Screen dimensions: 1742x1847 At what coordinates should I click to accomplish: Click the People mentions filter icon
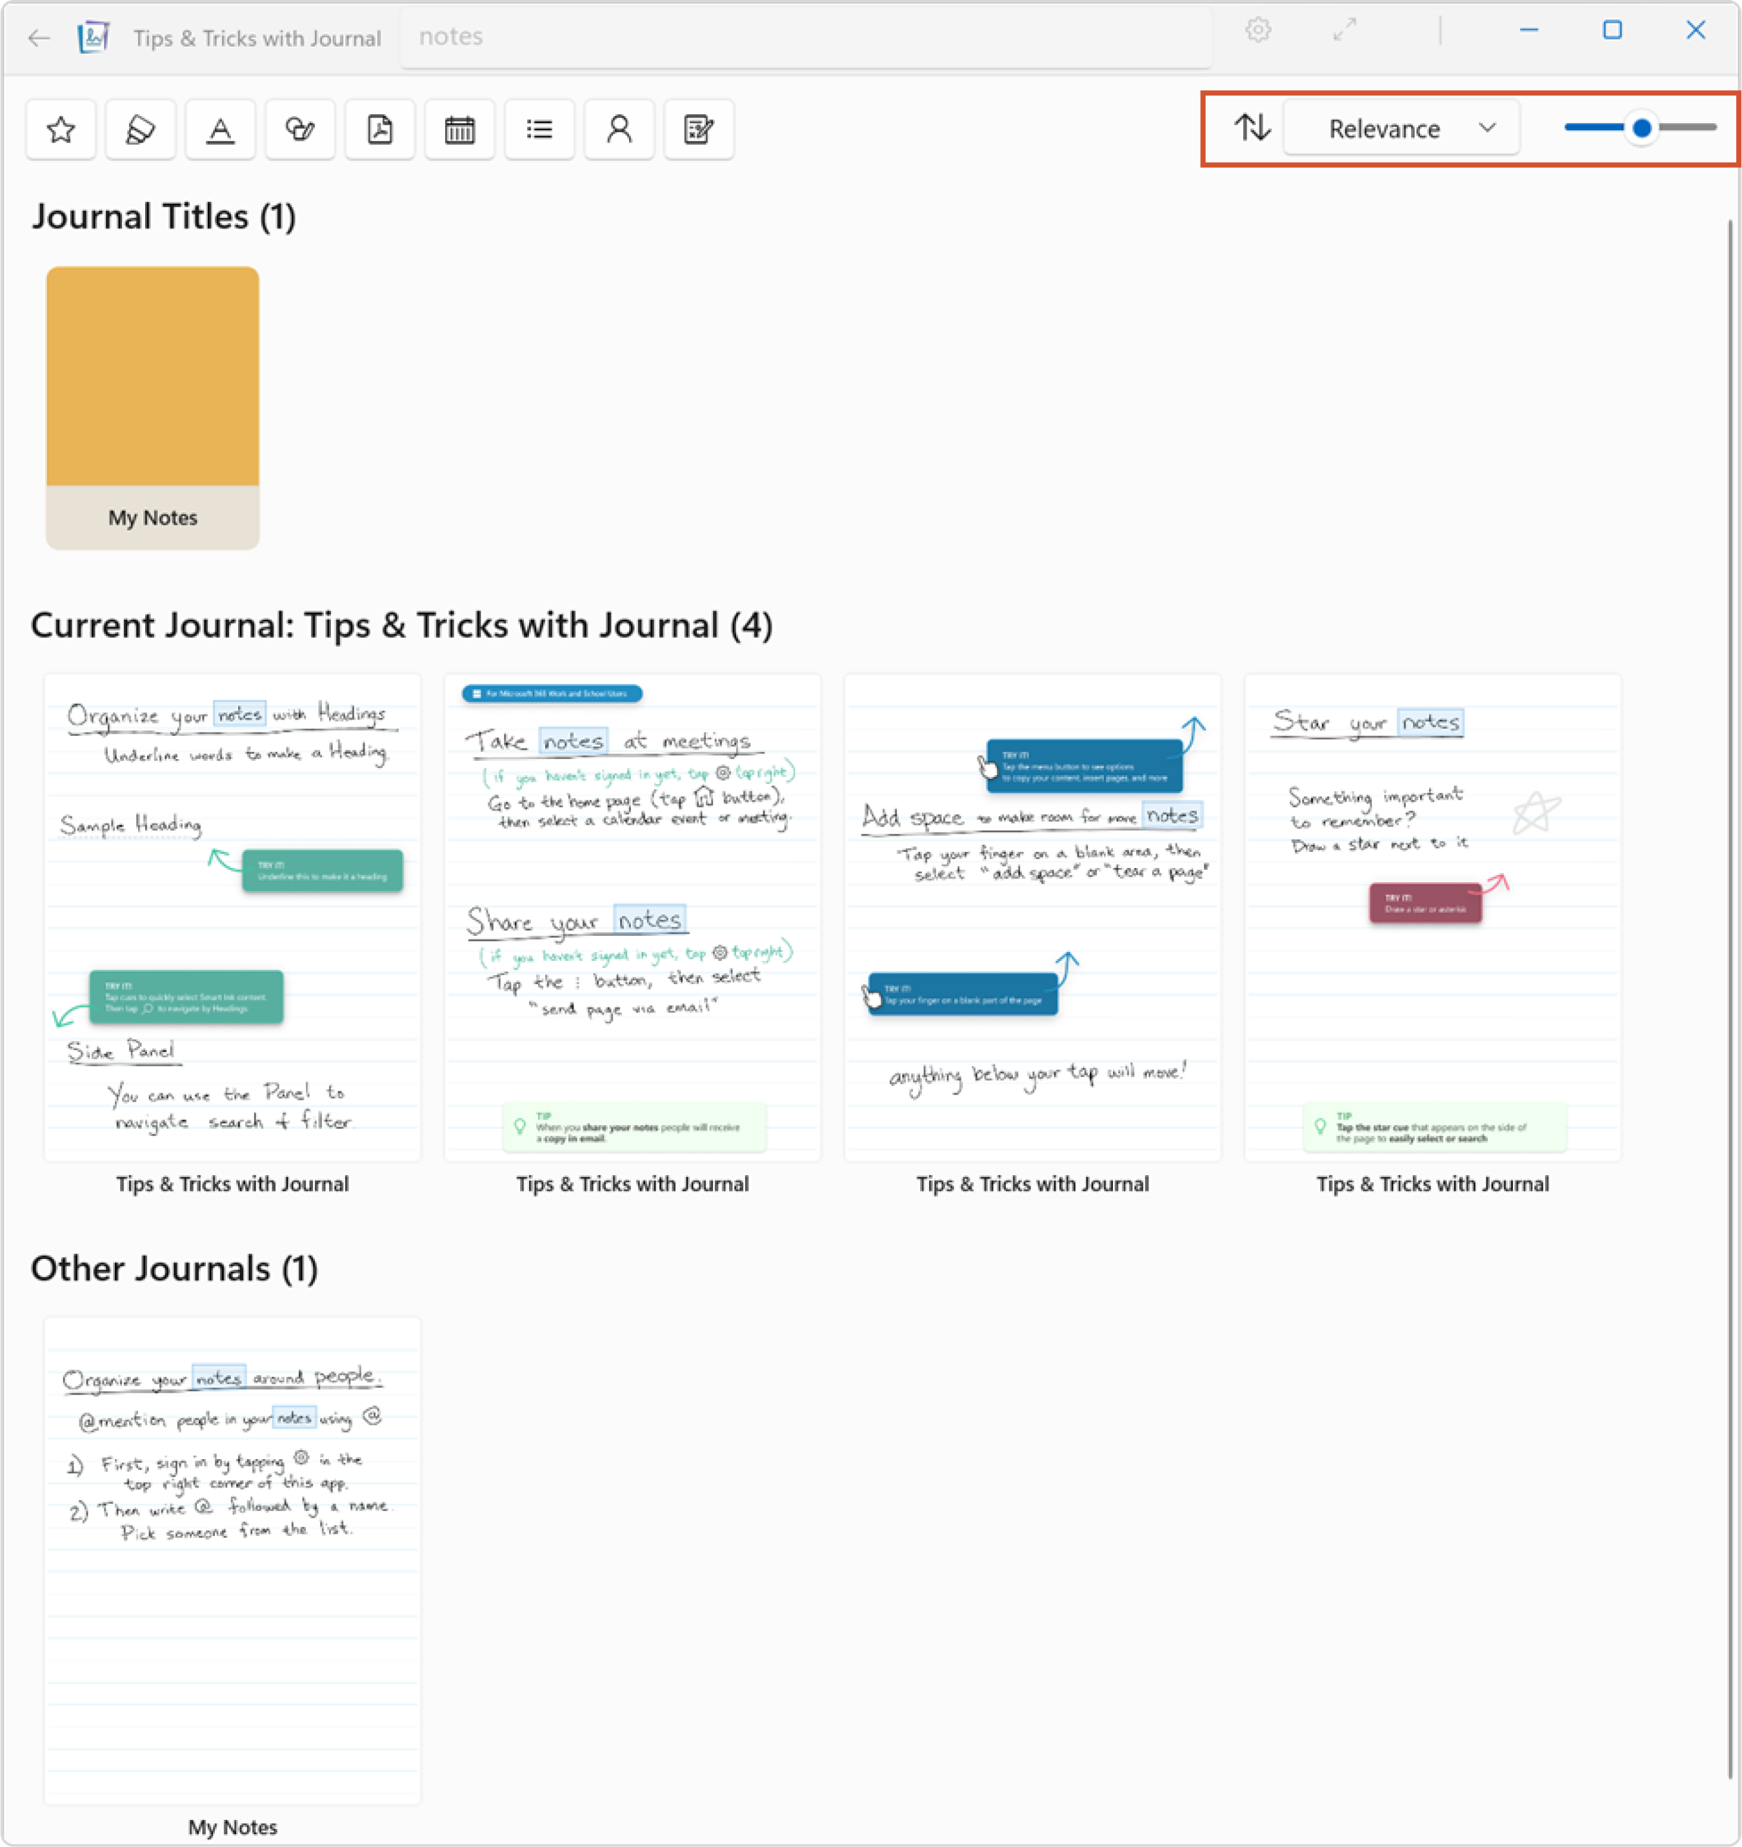point(619,129)
